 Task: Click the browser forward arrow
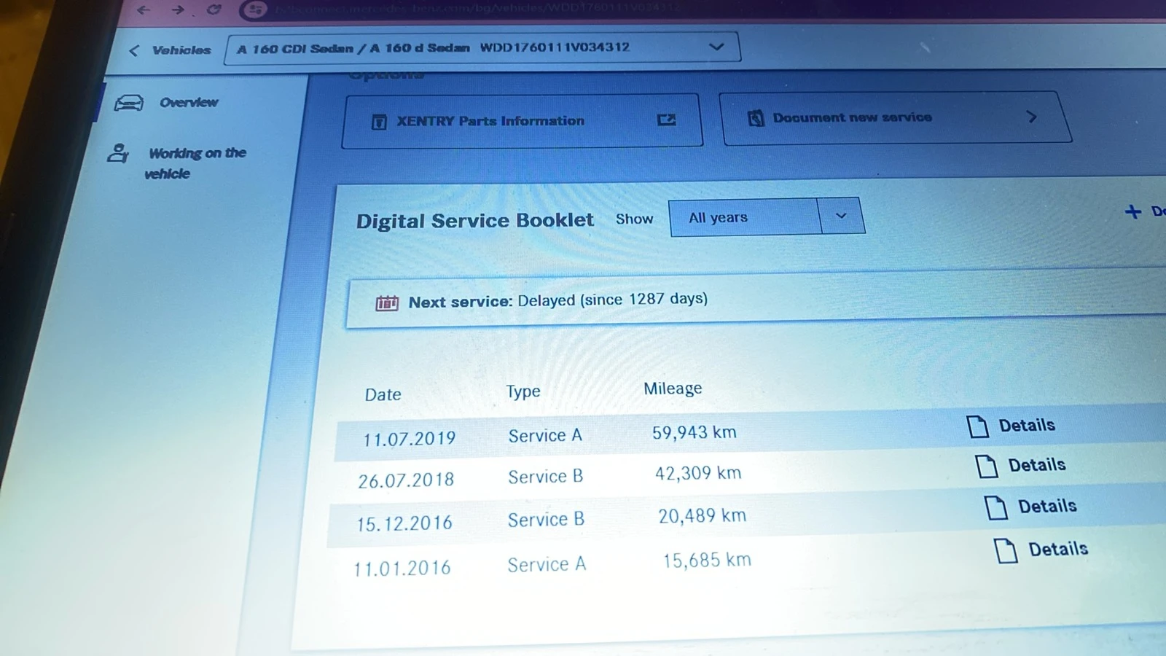[x=178, y=9]
